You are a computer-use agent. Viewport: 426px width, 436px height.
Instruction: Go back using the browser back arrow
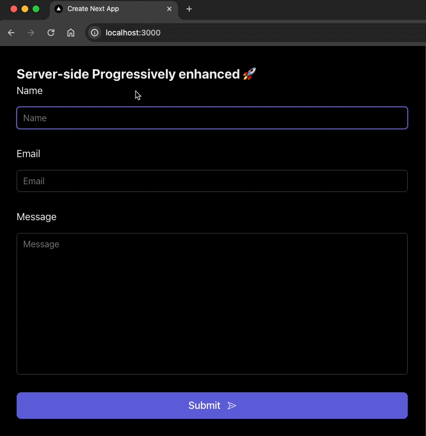11,33
